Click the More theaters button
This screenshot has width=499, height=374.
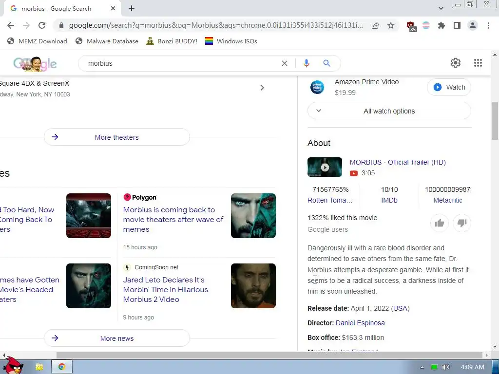pyautogui.click(x=117, y=137)
